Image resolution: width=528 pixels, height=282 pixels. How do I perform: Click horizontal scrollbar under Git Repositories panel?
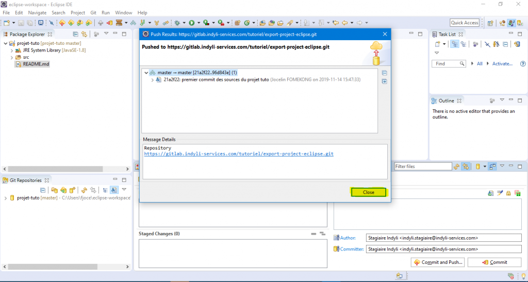click(53, 267)
